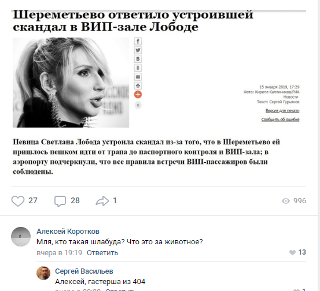The width and height of the screenshot is (320, 291).
Task: Like Алексей Коротков's comment heart
Action: coord(292,252)
